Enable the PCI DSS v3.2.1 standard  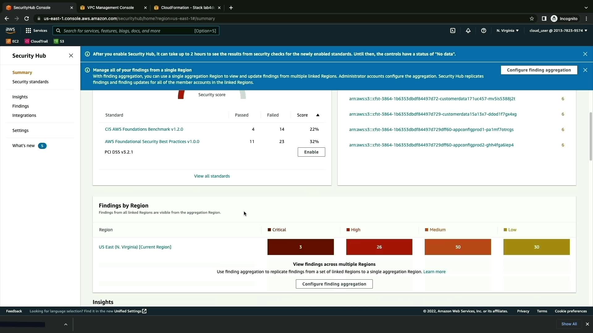tap(311, 152)
